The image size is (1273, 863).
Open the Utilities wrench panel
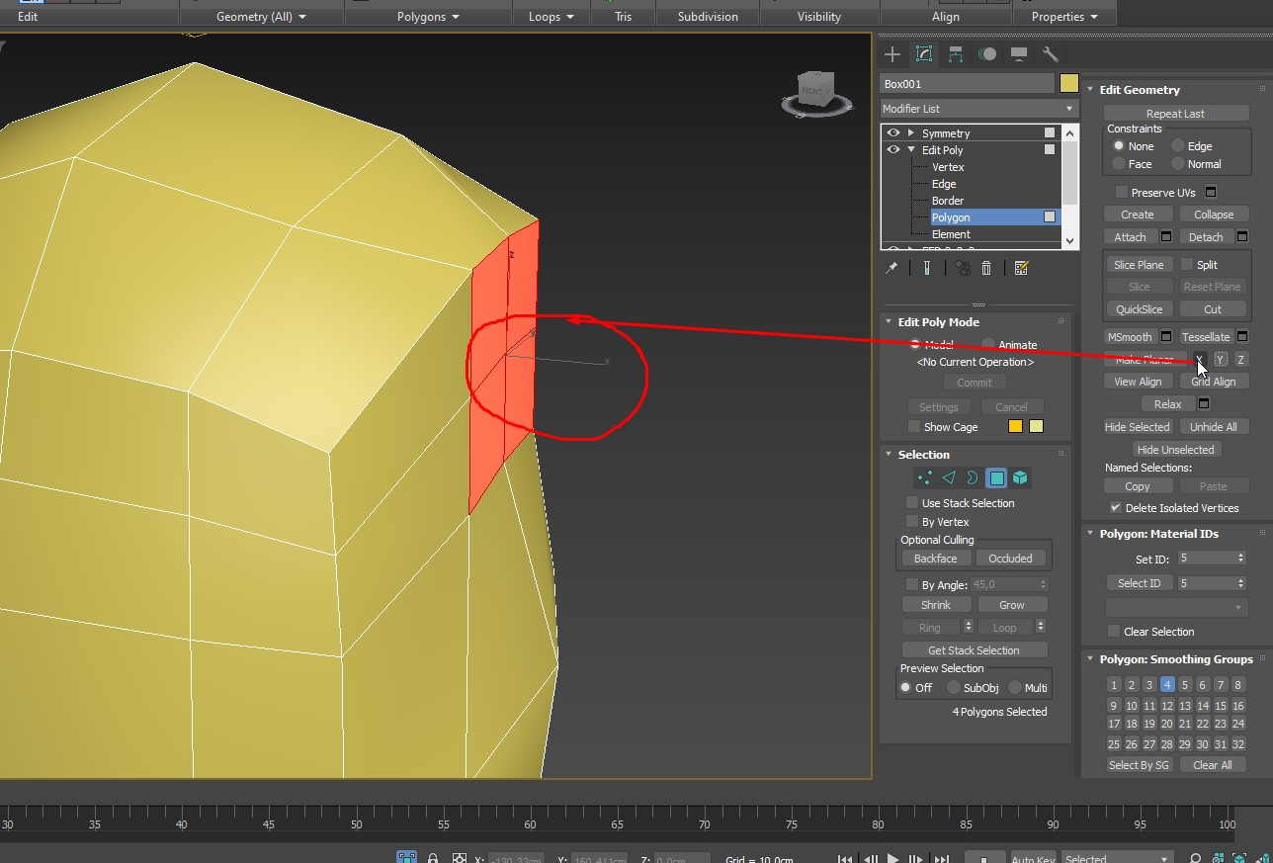click(x=1051, y=54)
